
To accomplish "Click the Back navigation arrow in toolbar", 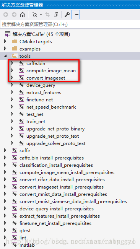I will [6, 15].
